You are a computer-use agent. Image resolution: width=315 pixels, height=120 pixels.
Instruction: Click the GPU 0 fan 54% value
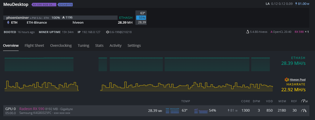point(212,111)
